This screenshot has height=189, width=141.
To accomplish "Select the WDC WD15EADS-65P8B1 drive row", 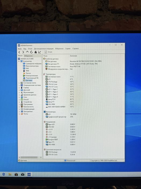I will [x=60, y=107].
